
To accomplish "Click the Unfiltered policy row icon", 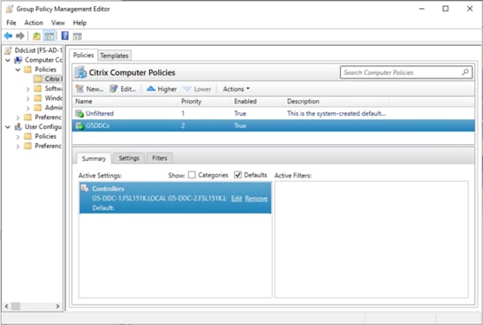I will (x=79, y=113).
